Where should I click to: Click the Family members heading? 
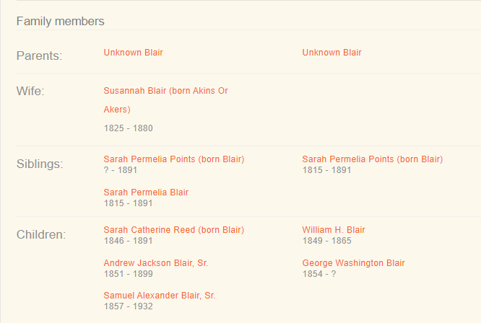pos(61,21)
